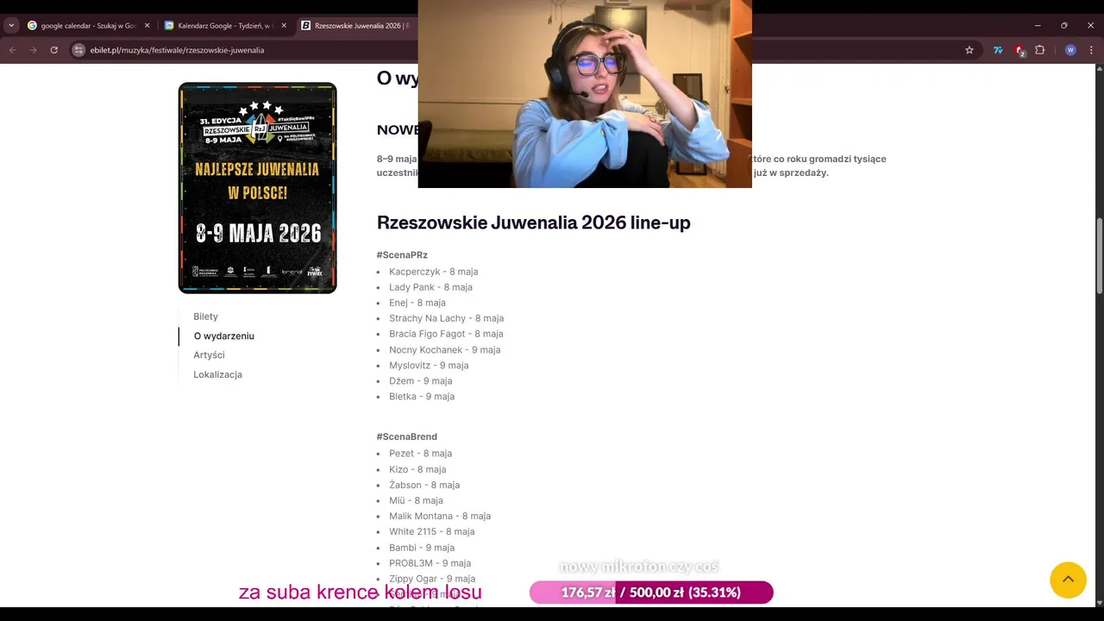Reload the ebilet page

[x=54, y=50]
